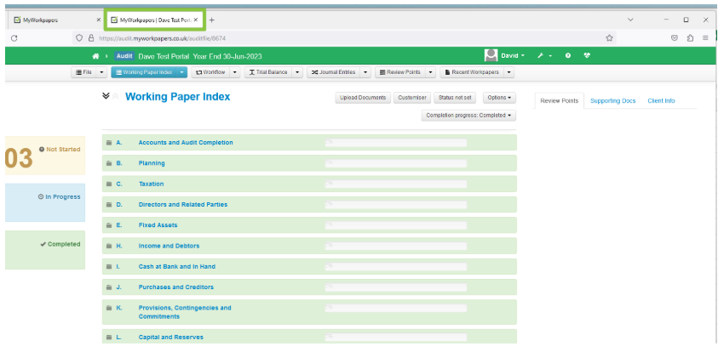Click the David user avatar

coord(491,55)
